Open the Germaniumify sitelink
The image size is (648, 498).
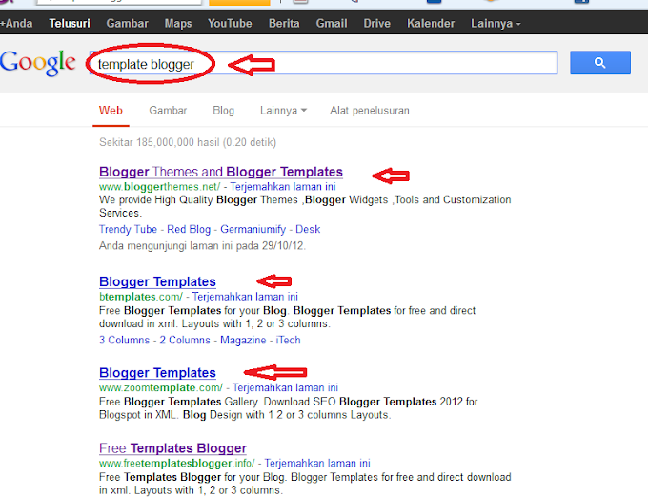[253, 229]
